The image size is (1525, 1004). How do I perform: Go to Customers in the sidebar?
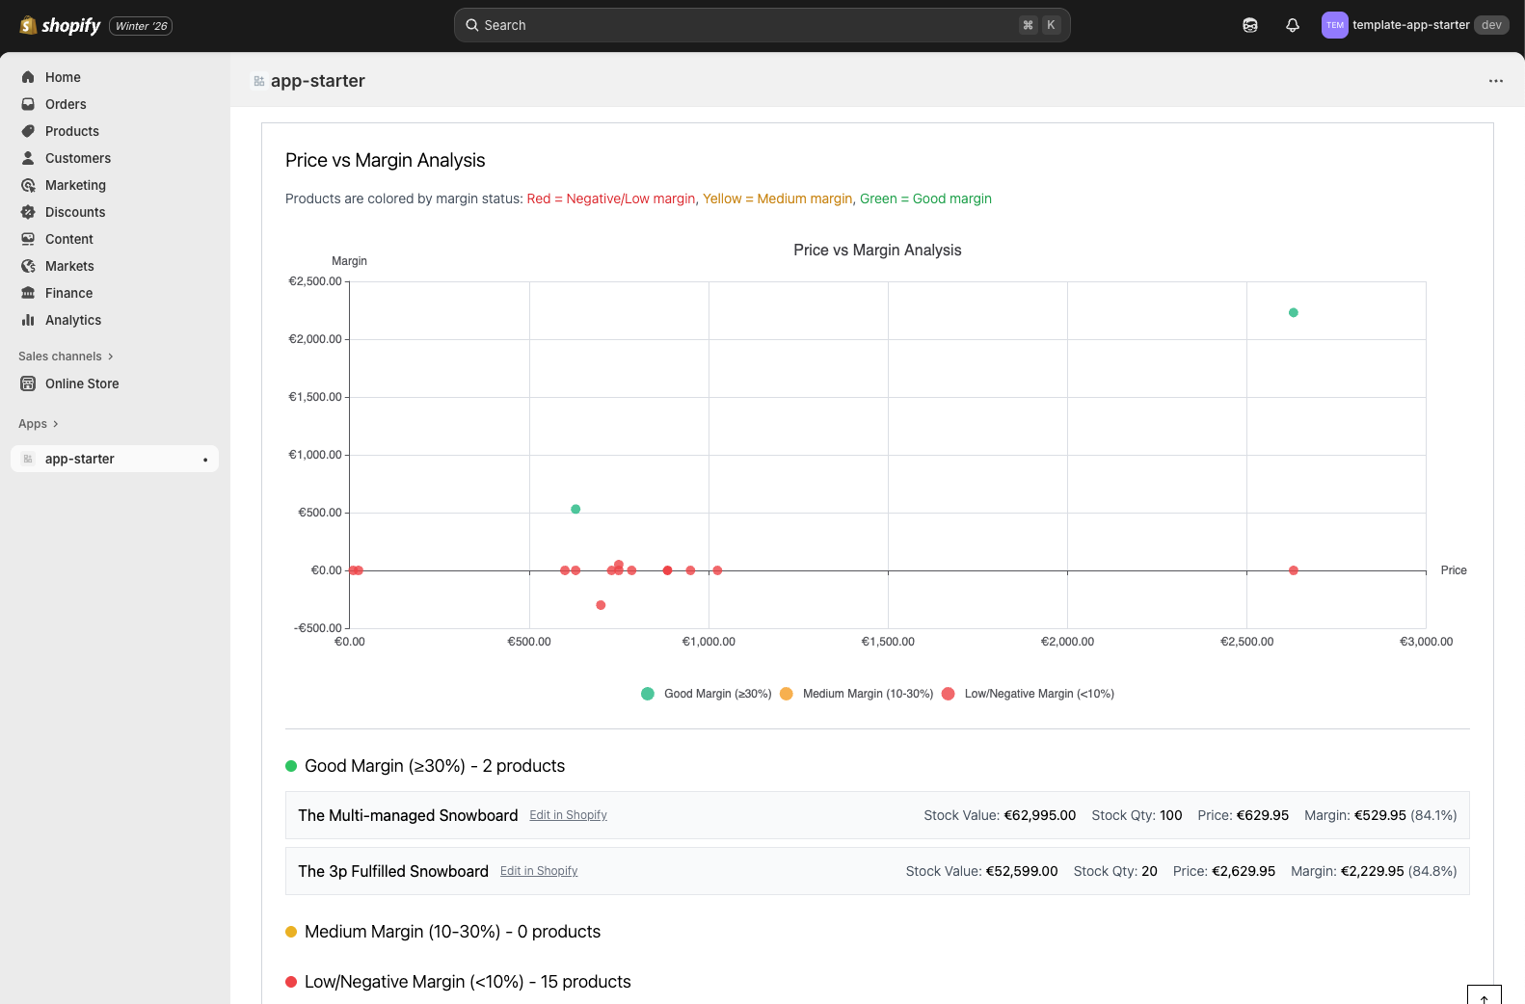78,158
